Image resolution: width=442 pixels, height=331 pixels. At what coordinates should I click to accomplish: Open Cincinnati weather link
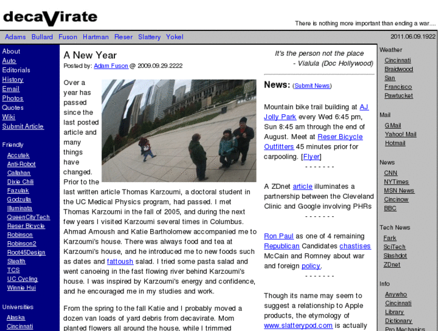click(398, 60)
